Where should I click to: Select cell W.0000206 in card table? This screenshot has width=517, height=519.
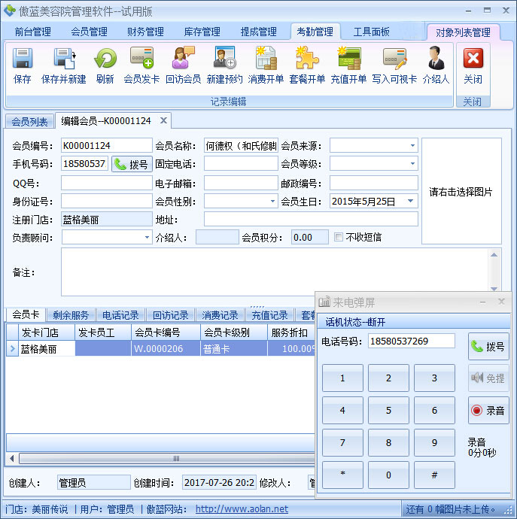click(166, 348)
